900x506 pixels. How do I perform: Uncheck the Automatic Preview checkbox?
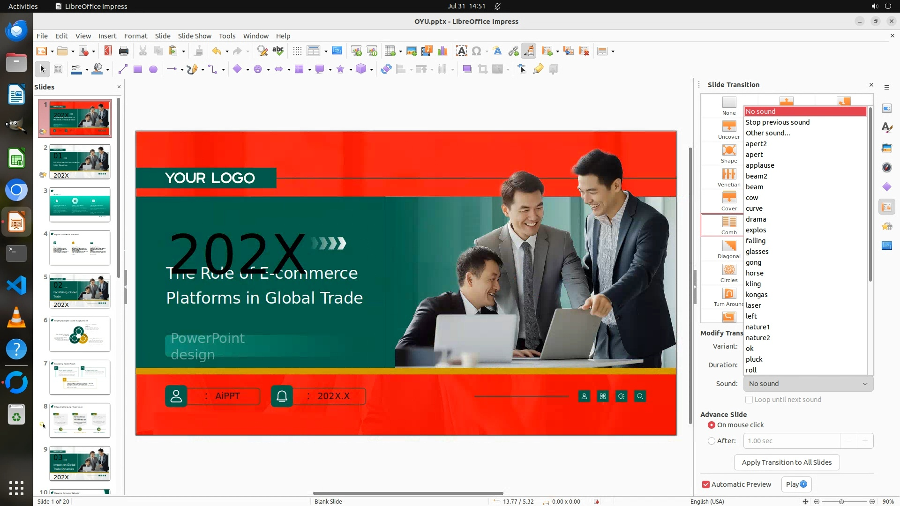(x=706, y=484)
